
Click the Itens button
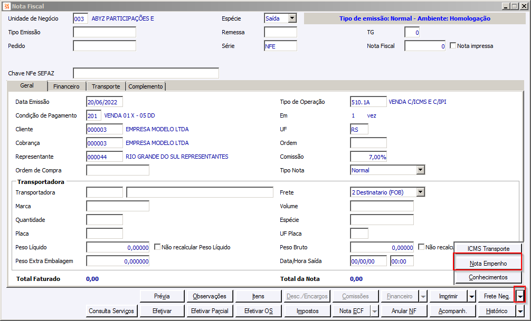(258, 296)
